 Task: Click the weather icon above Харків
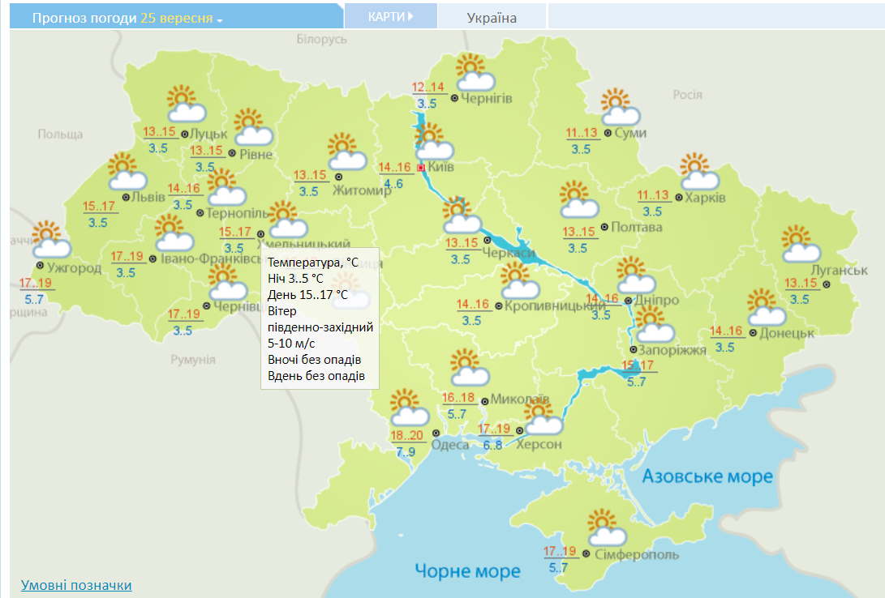(698, 171)
